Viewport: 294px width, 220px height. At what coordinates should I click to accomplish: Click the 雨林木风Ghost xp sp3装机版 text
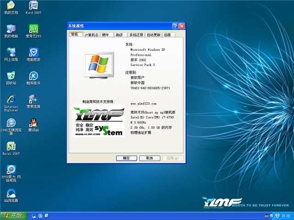pos(153,112)
